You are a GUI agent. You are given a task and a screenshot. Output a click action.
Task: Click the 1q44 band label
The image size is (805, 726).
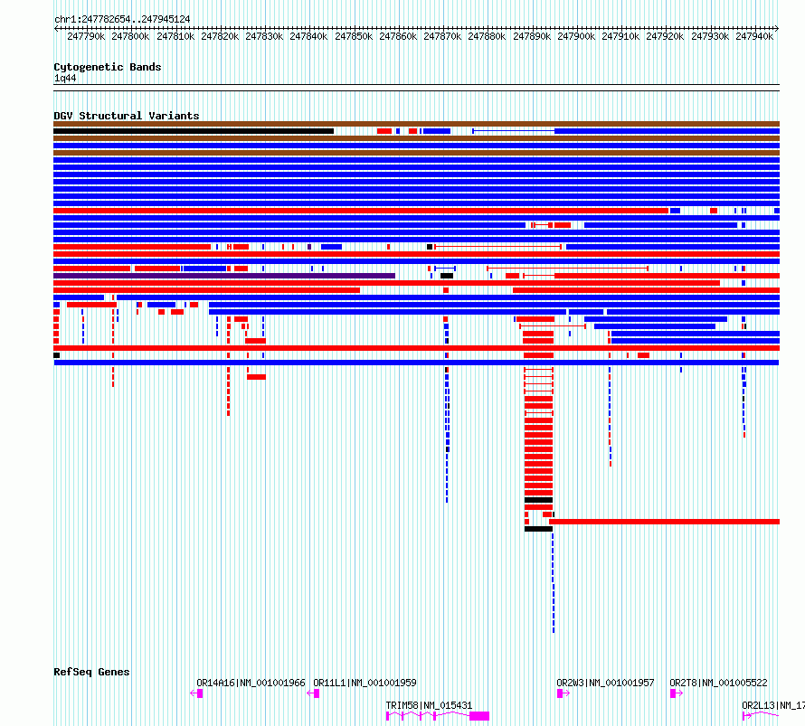[x=65, y=79]
